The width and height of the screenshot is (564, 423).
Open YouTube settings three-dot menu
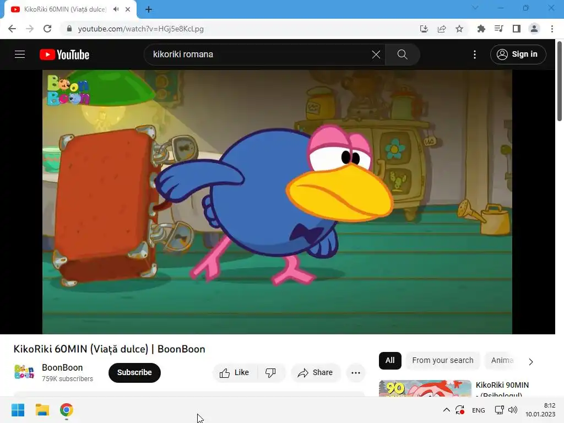475,55
